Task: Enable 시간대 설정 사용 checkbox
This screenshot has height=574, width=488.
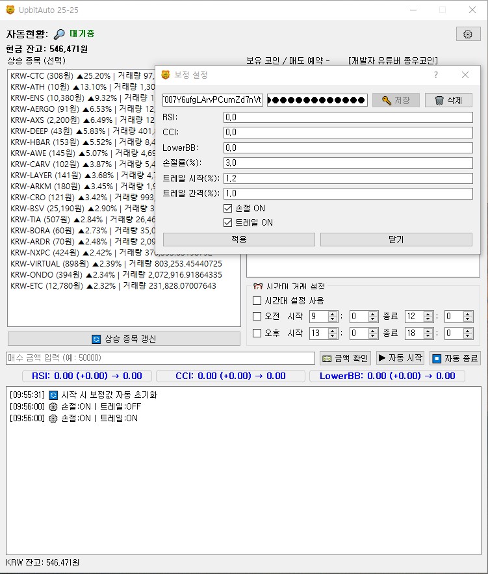Action: tap(257, 301)
